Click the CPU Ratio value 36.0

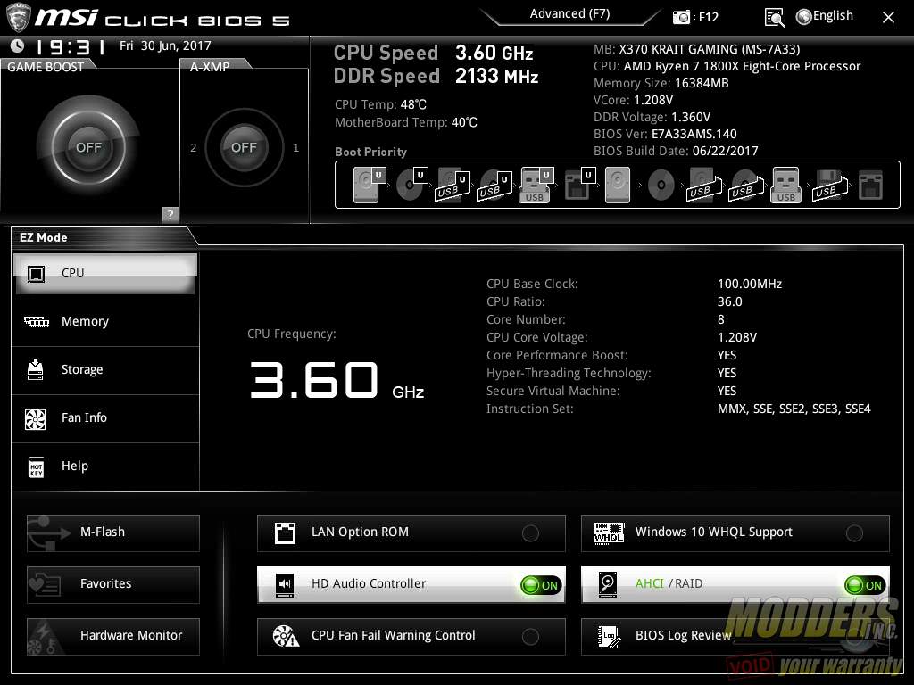tap(729, 301)
